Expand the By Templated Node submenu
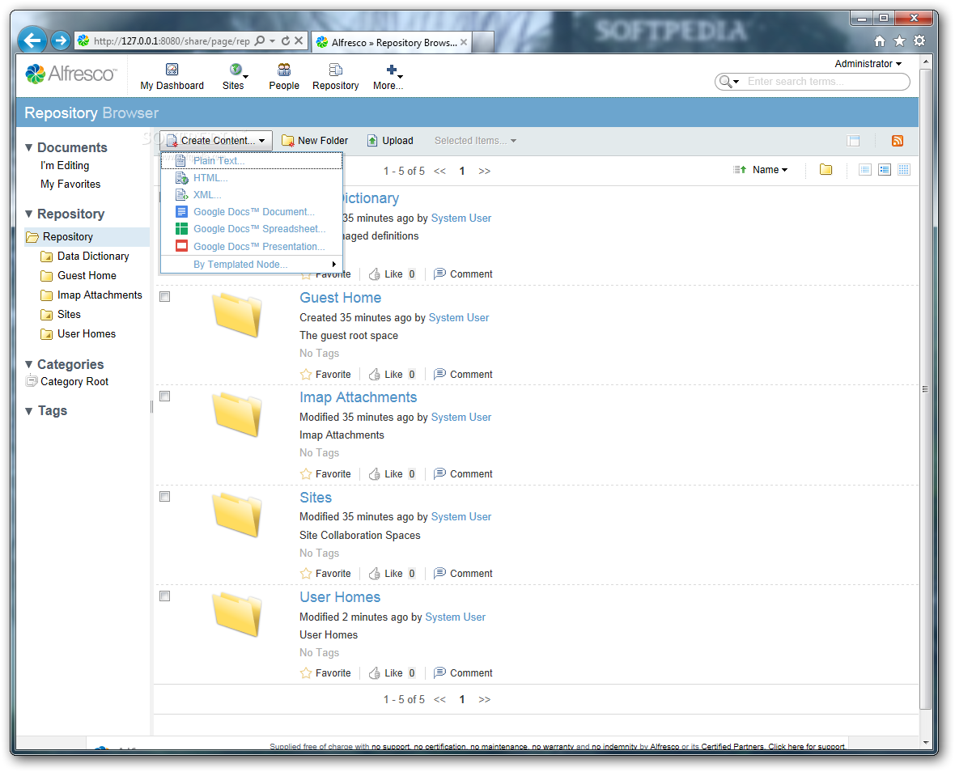Image resolution: width=955 pixels, height=772 pixels. 252,265
